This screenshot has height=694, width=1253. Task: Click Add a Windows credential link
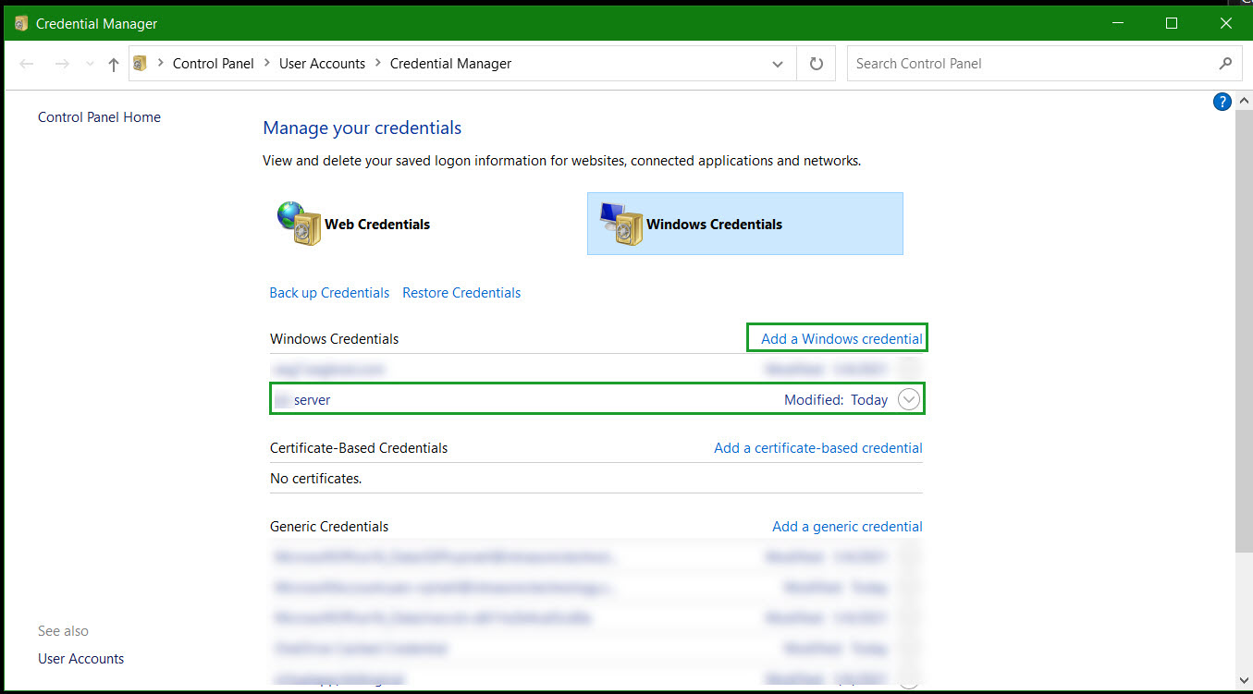pos(841,338)
